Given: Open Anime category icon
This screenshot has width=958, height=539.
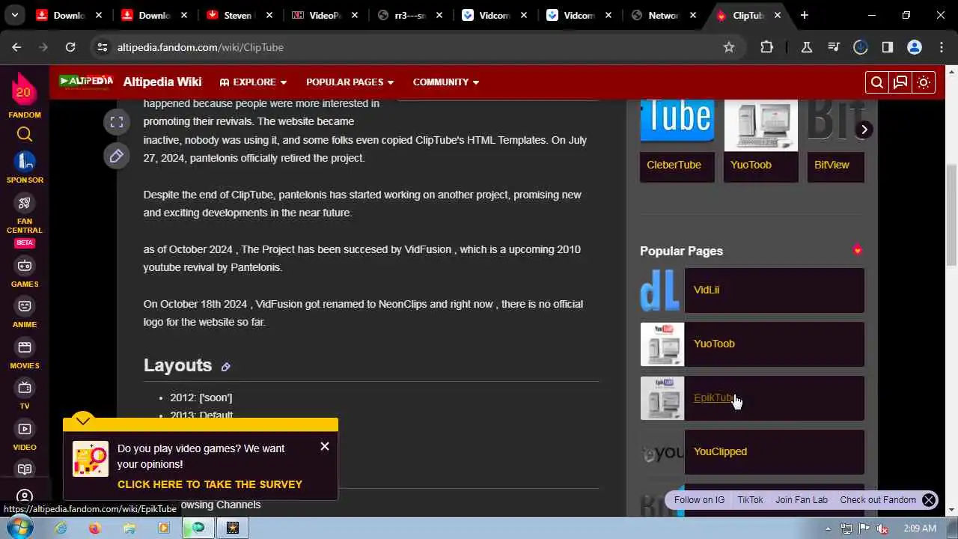Looking at the screenshot, I should (x=25, y=306).
